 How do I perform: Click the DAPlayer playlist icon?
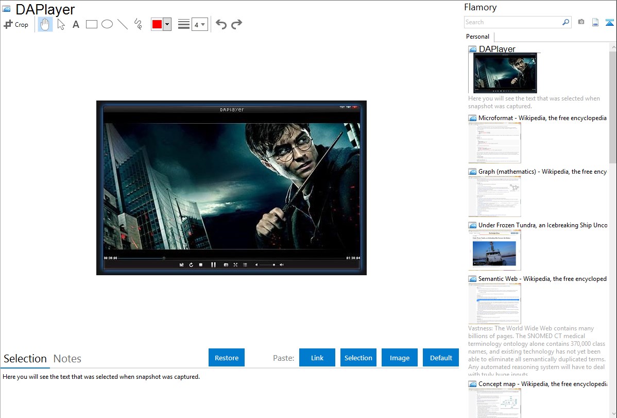click(x=245, y=265)
